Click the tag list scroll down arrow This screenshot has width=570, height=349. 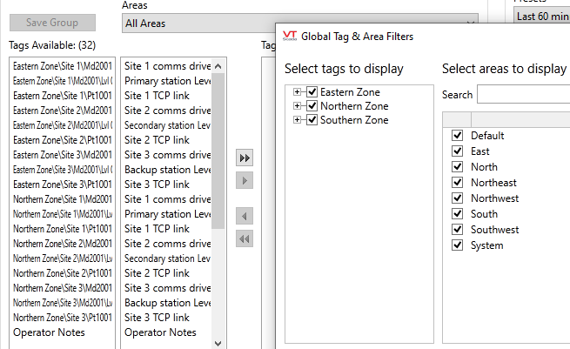pos(218,343)
